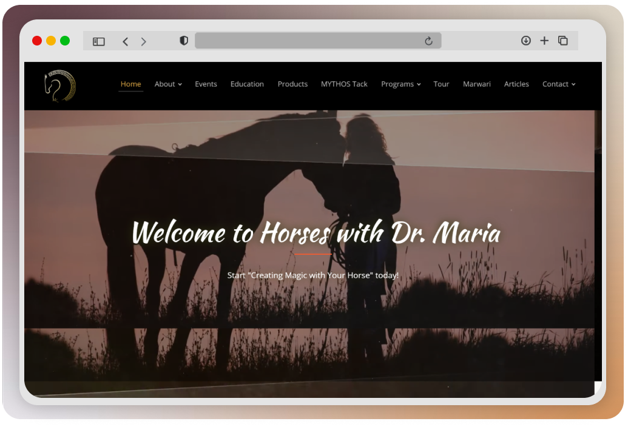Click the About nav label
The image size is (628, 427).
(164, 84)
